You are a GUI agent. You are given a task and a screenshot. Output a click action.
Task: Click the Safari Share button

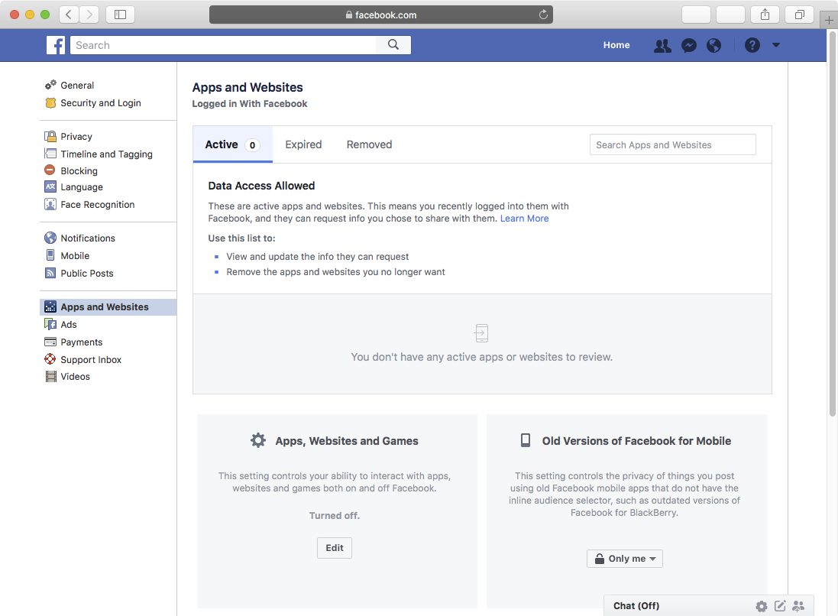pos(765,15)
